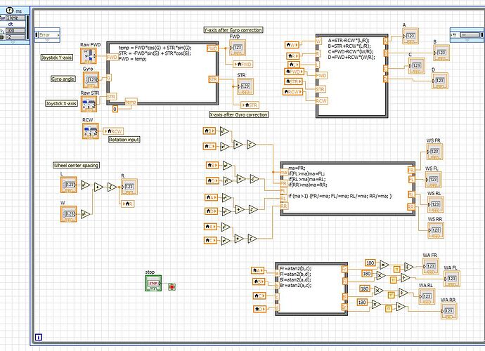
Task: Select the A indicator terminal
Action: pos(410,36)
